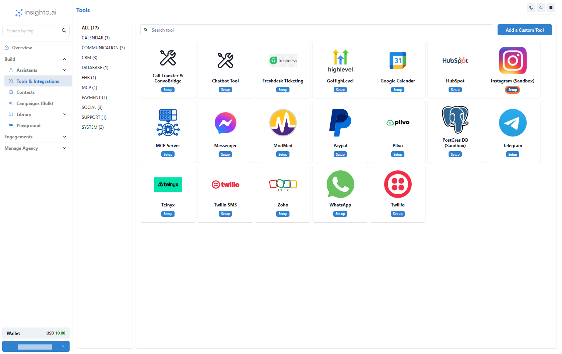This screenshot has height=354, width=562.
Task: Open the WhatsApp integration icon
Action: tap(340, 184)
